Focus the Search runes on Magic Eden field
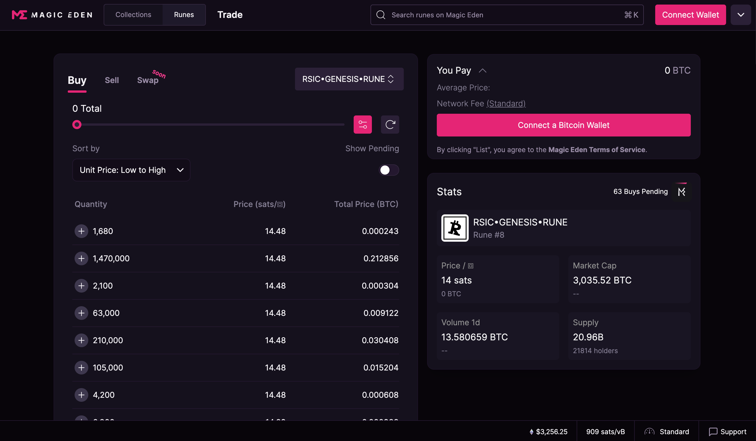Viewport: 756px width, 441px height. click(507, 15)
